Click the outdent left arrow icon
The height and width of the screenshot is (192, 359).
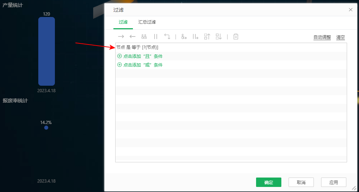[133, 37]
